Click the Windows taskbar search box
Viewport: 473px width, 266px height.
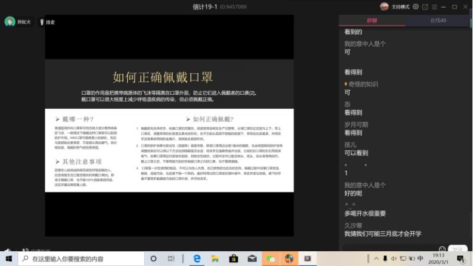coord(83,259)
